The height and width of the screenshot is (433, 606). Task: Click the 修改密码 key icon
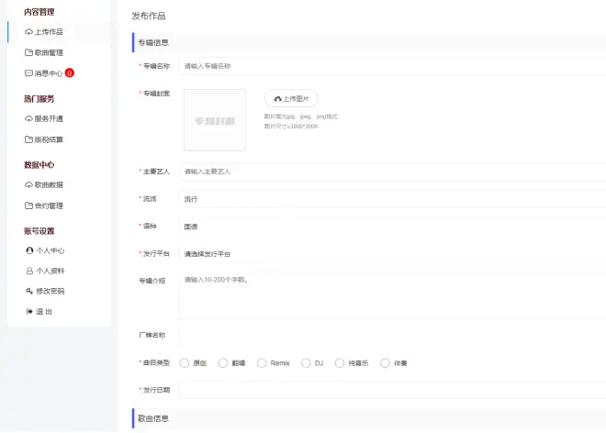[29, 291]
